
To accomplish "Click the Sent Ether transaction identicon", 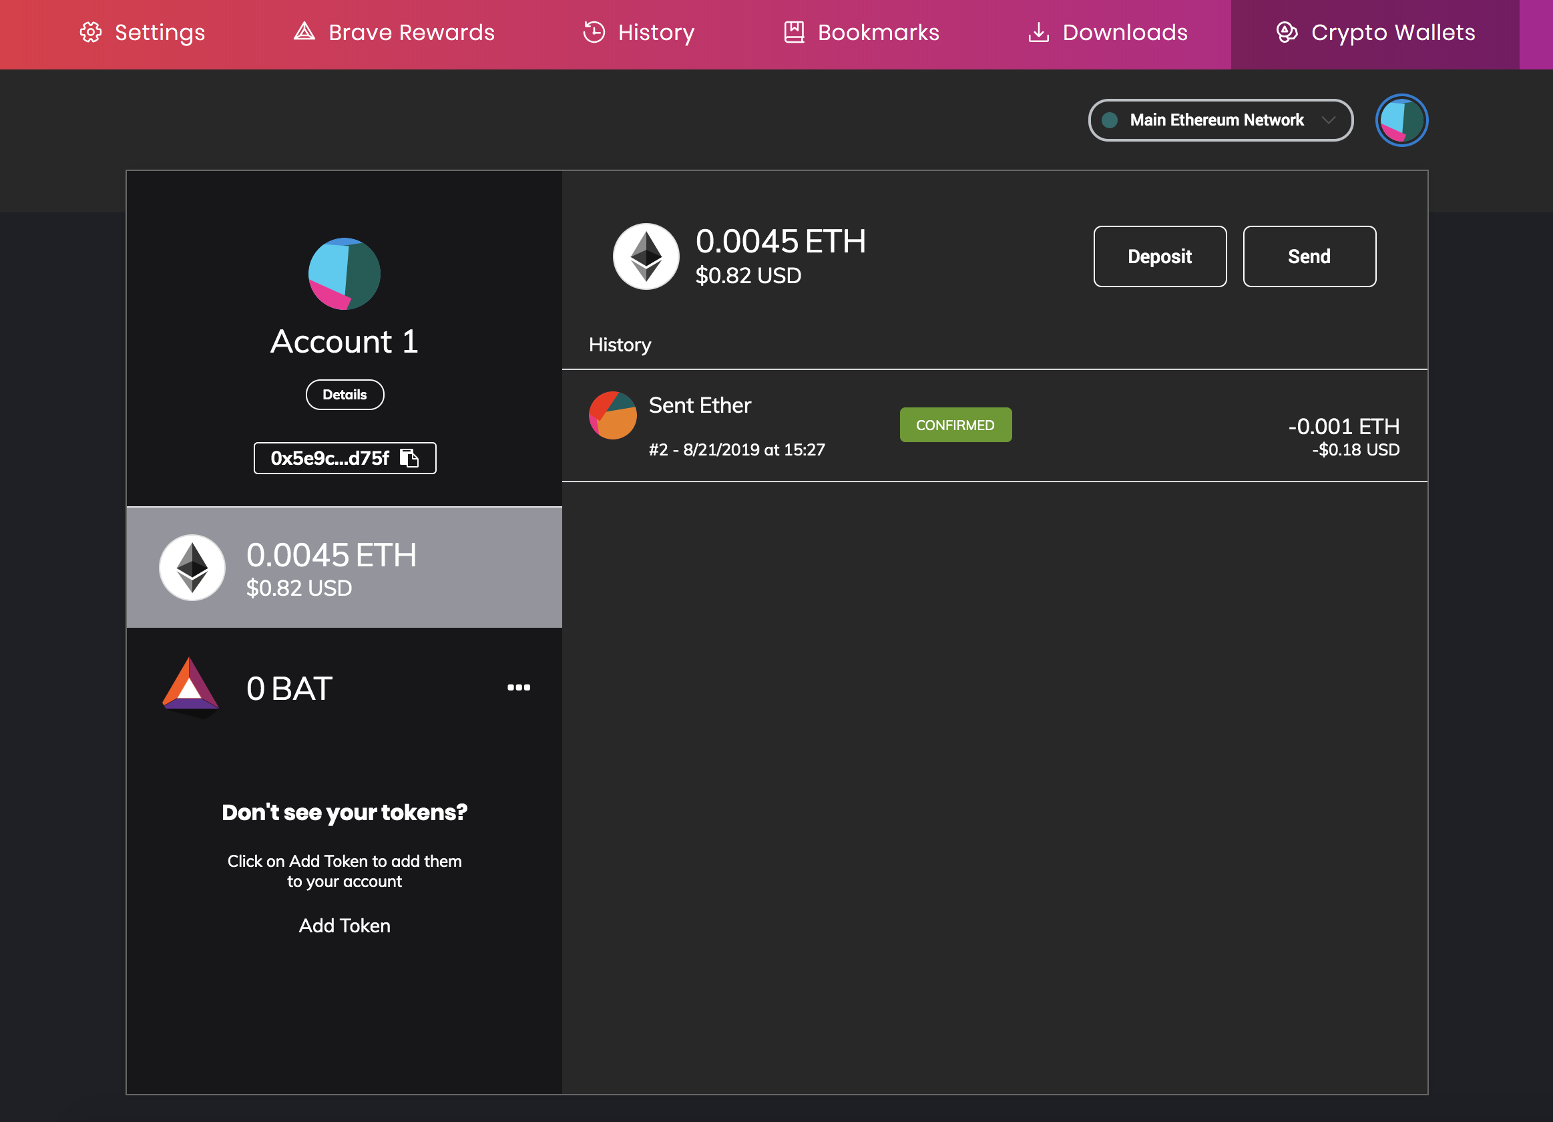I will tap(613, 416).
